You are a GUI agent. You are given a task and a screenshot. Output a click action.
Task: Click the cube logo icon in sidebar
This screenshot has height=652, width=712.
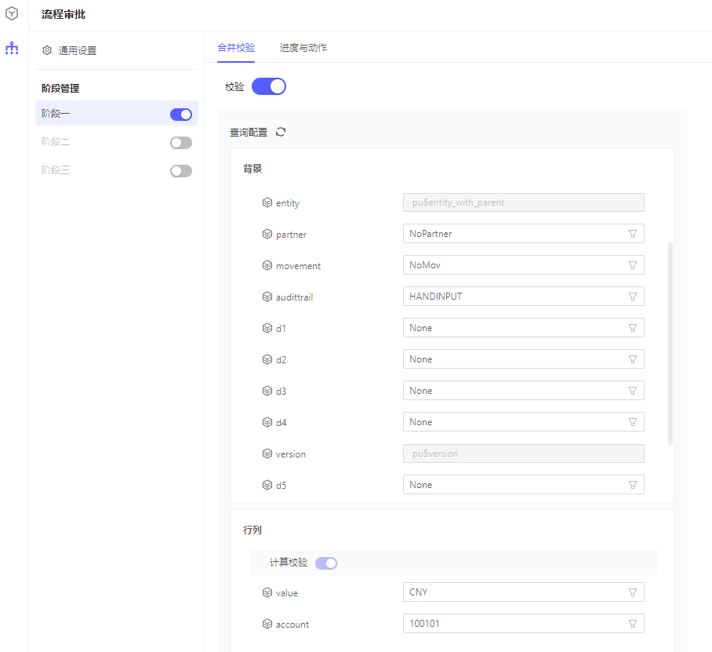click(12, 13)
